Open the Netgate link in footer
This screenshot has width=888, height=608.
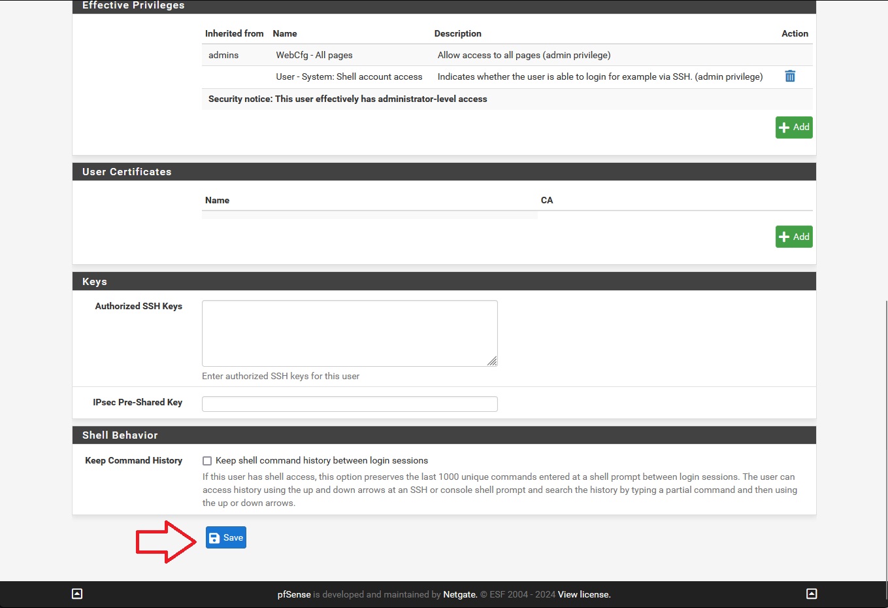coord(460,594)
